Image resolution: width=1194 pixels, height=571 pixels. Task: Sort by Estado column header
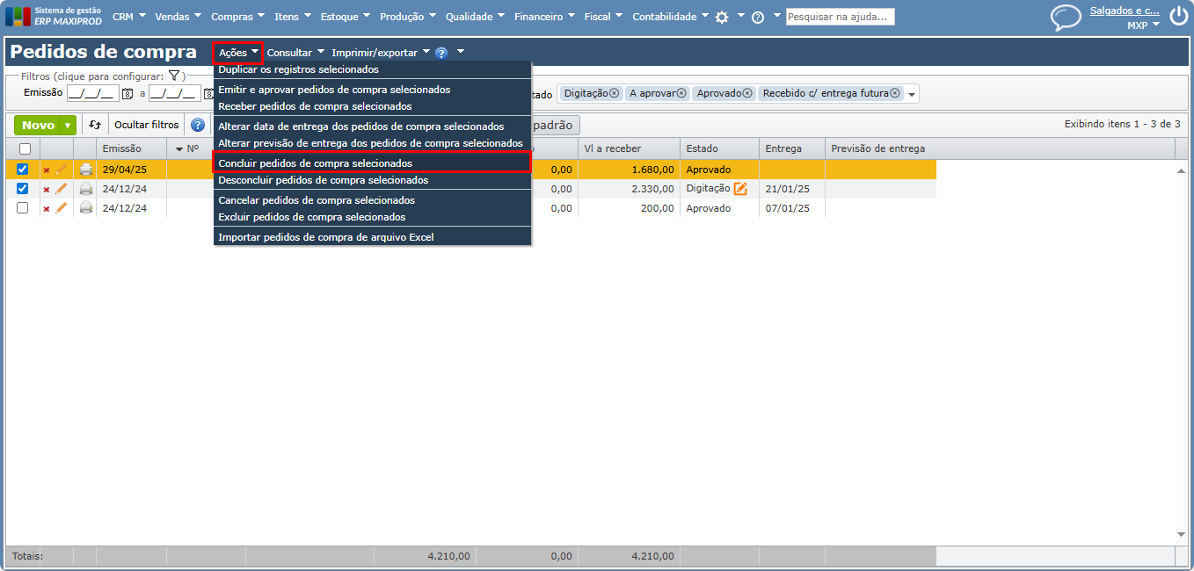tap(719, 148)
